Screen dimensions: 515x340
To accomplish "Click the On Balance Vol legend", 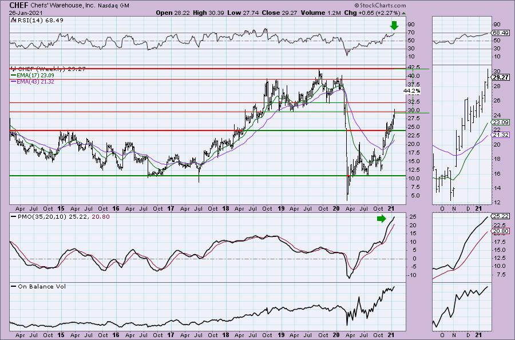I will click(x=38, y=286).
